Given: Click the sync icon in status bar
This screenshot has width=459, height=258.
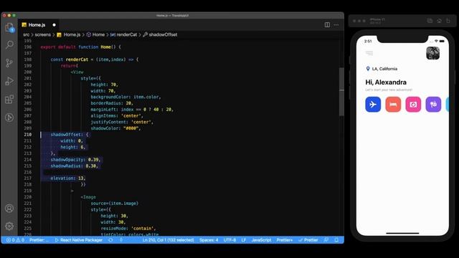Looking at the screenshot, I should [x=110, y=240].
